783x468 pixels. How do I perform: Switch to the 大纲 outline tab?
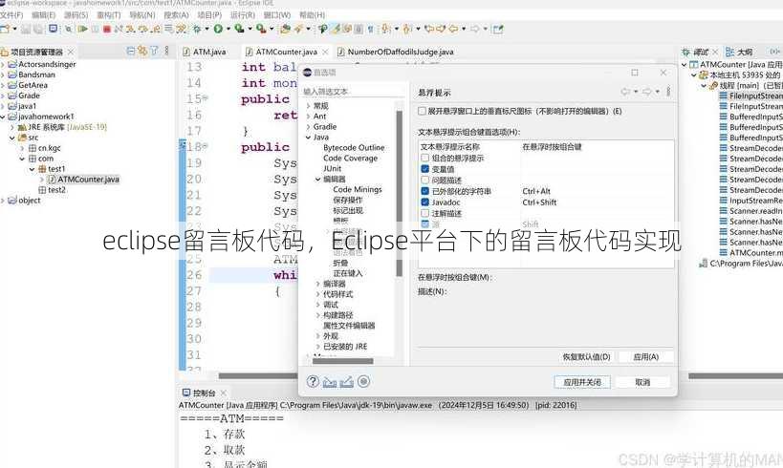739,52
